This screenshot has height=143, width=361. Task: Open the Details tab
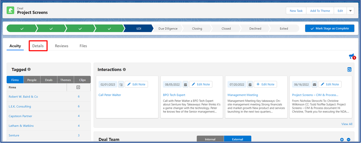[x=38, y=46]
